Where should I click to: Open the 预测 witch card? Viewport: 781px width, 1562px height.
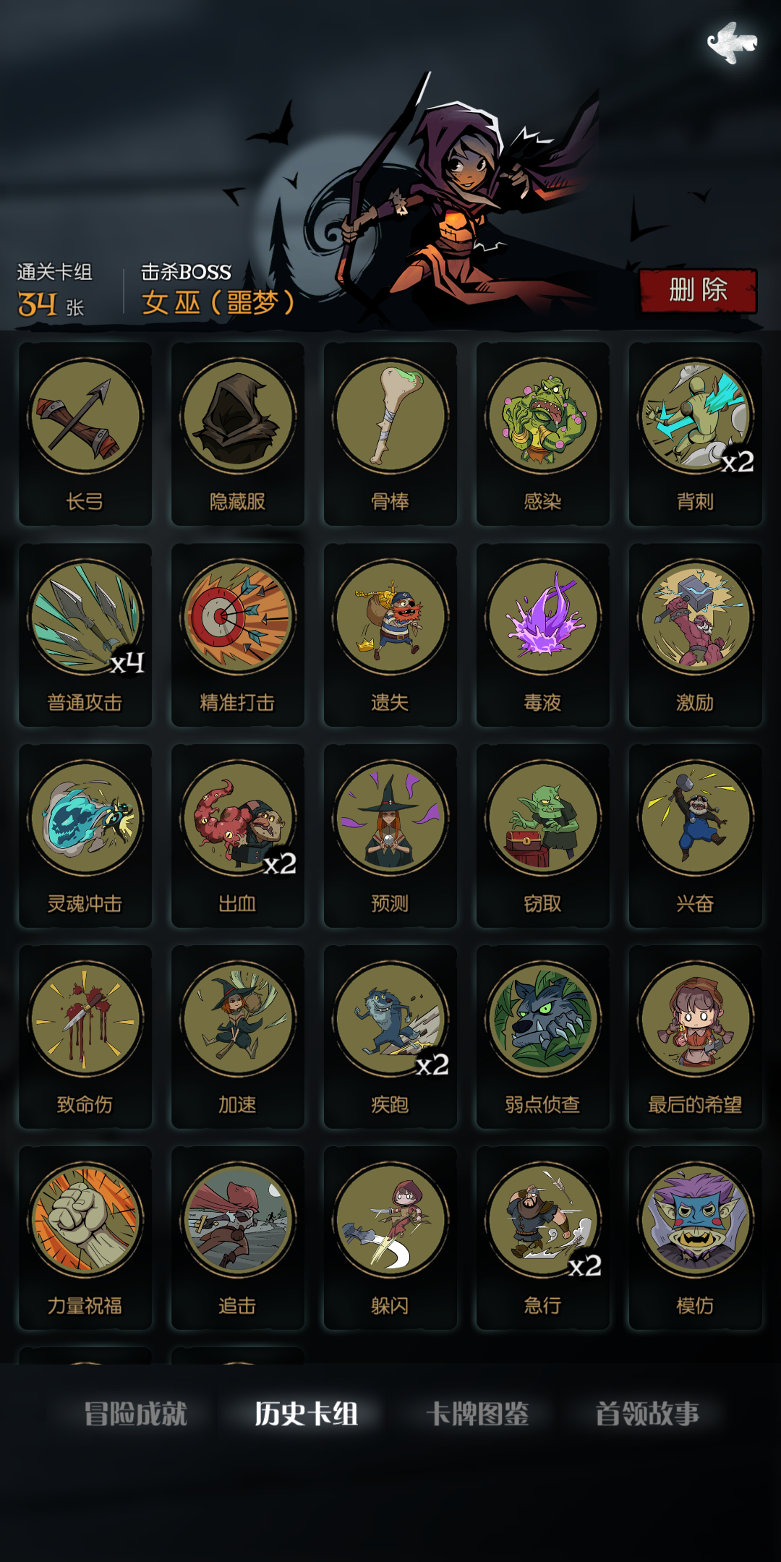[390, 836]
